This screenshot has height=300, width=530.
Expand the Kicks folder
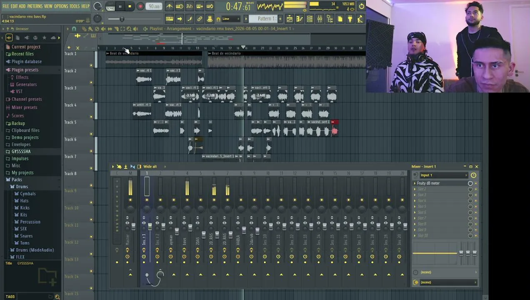[25, 208]
